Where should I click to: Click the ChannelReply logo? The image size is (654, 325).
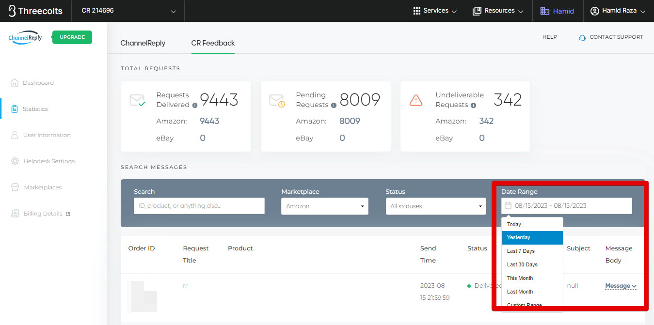point(25,38)
